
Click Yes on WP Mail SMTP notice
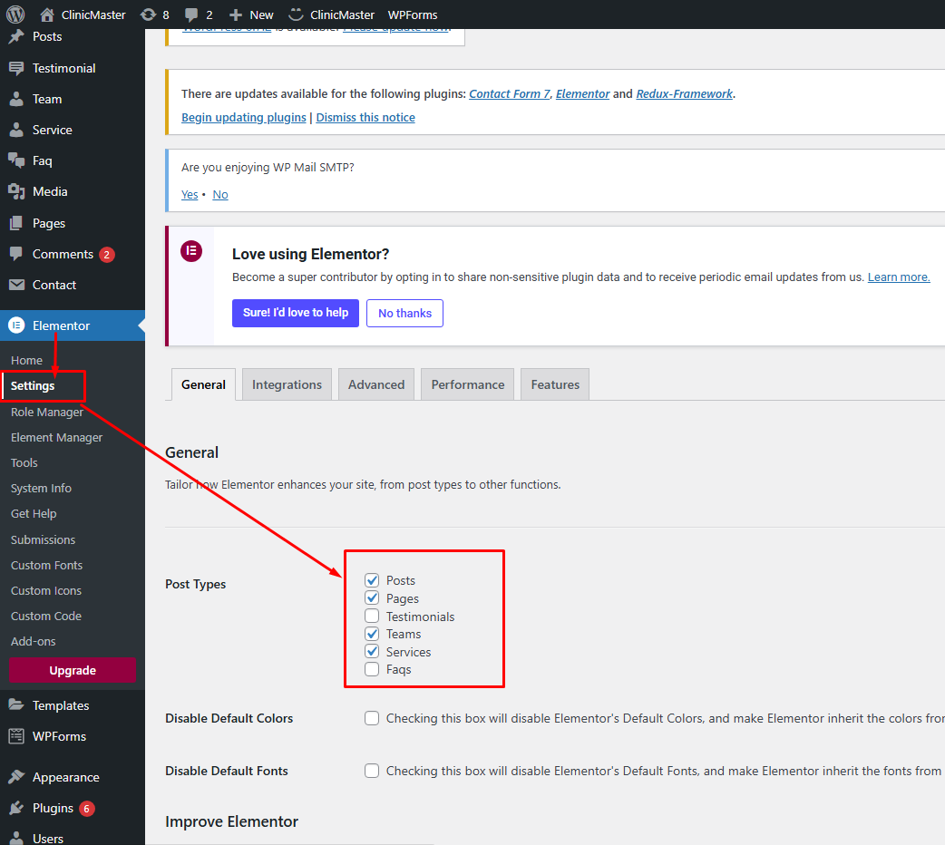point(190,195)
